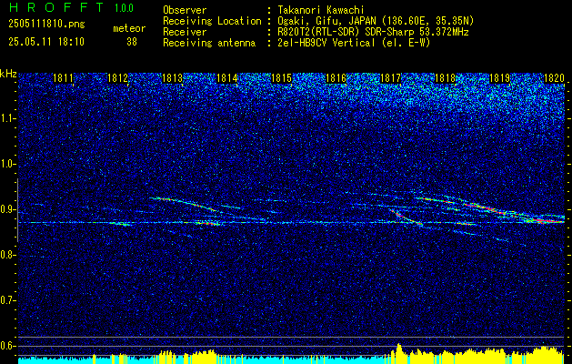Image resolution: width=572 pixels, height=364 pixels.
Task: Click the kHz axis unit label
Action: [8, 74]
